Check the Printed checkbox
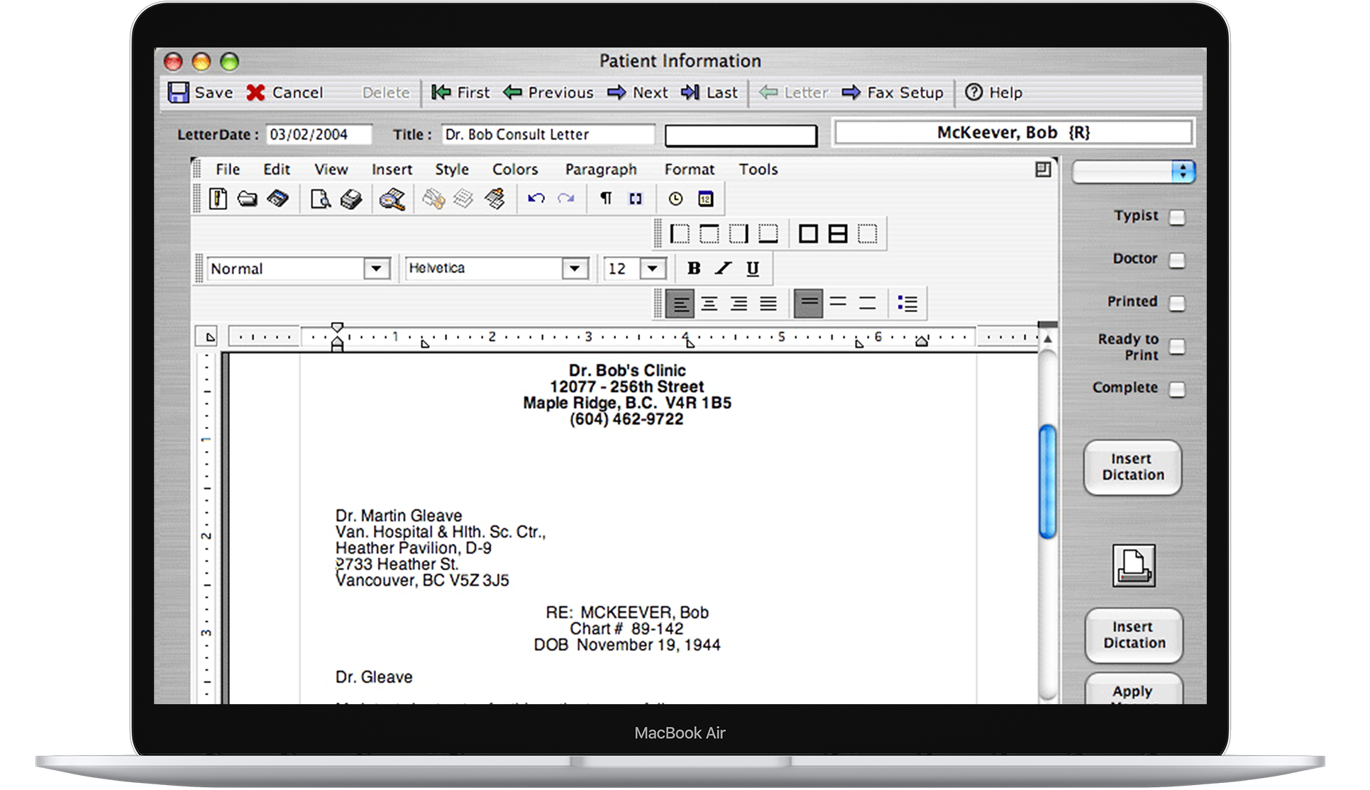Viewport: 1370px width, 790px height. pyautogui.click(x=1177, y=304)
